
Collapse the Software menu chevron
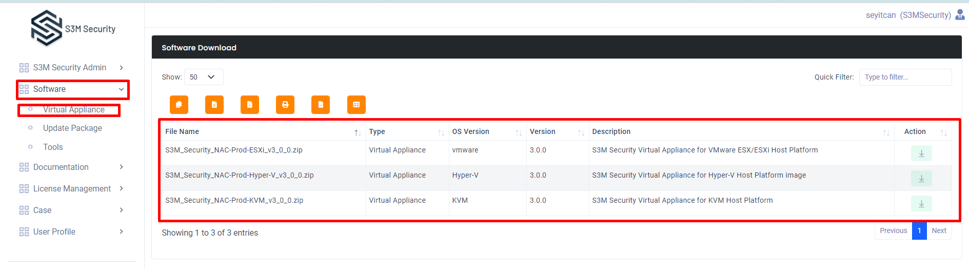pos(122,89)
